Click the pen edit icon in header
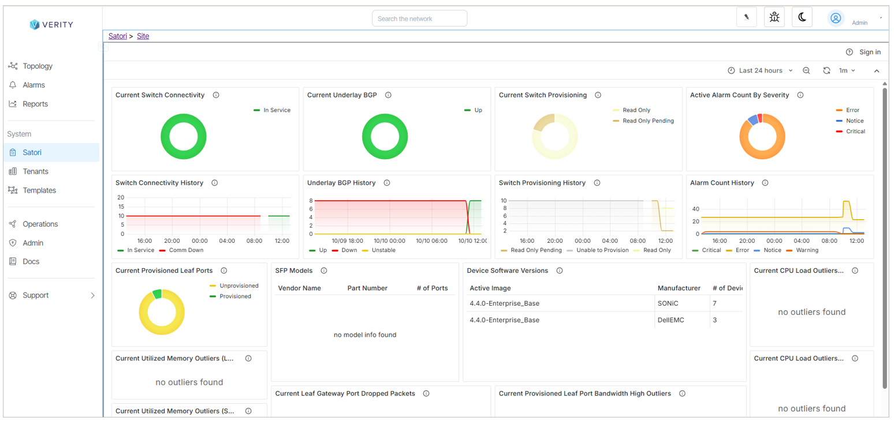Screen dimensions: 894x421 (747, 17)
